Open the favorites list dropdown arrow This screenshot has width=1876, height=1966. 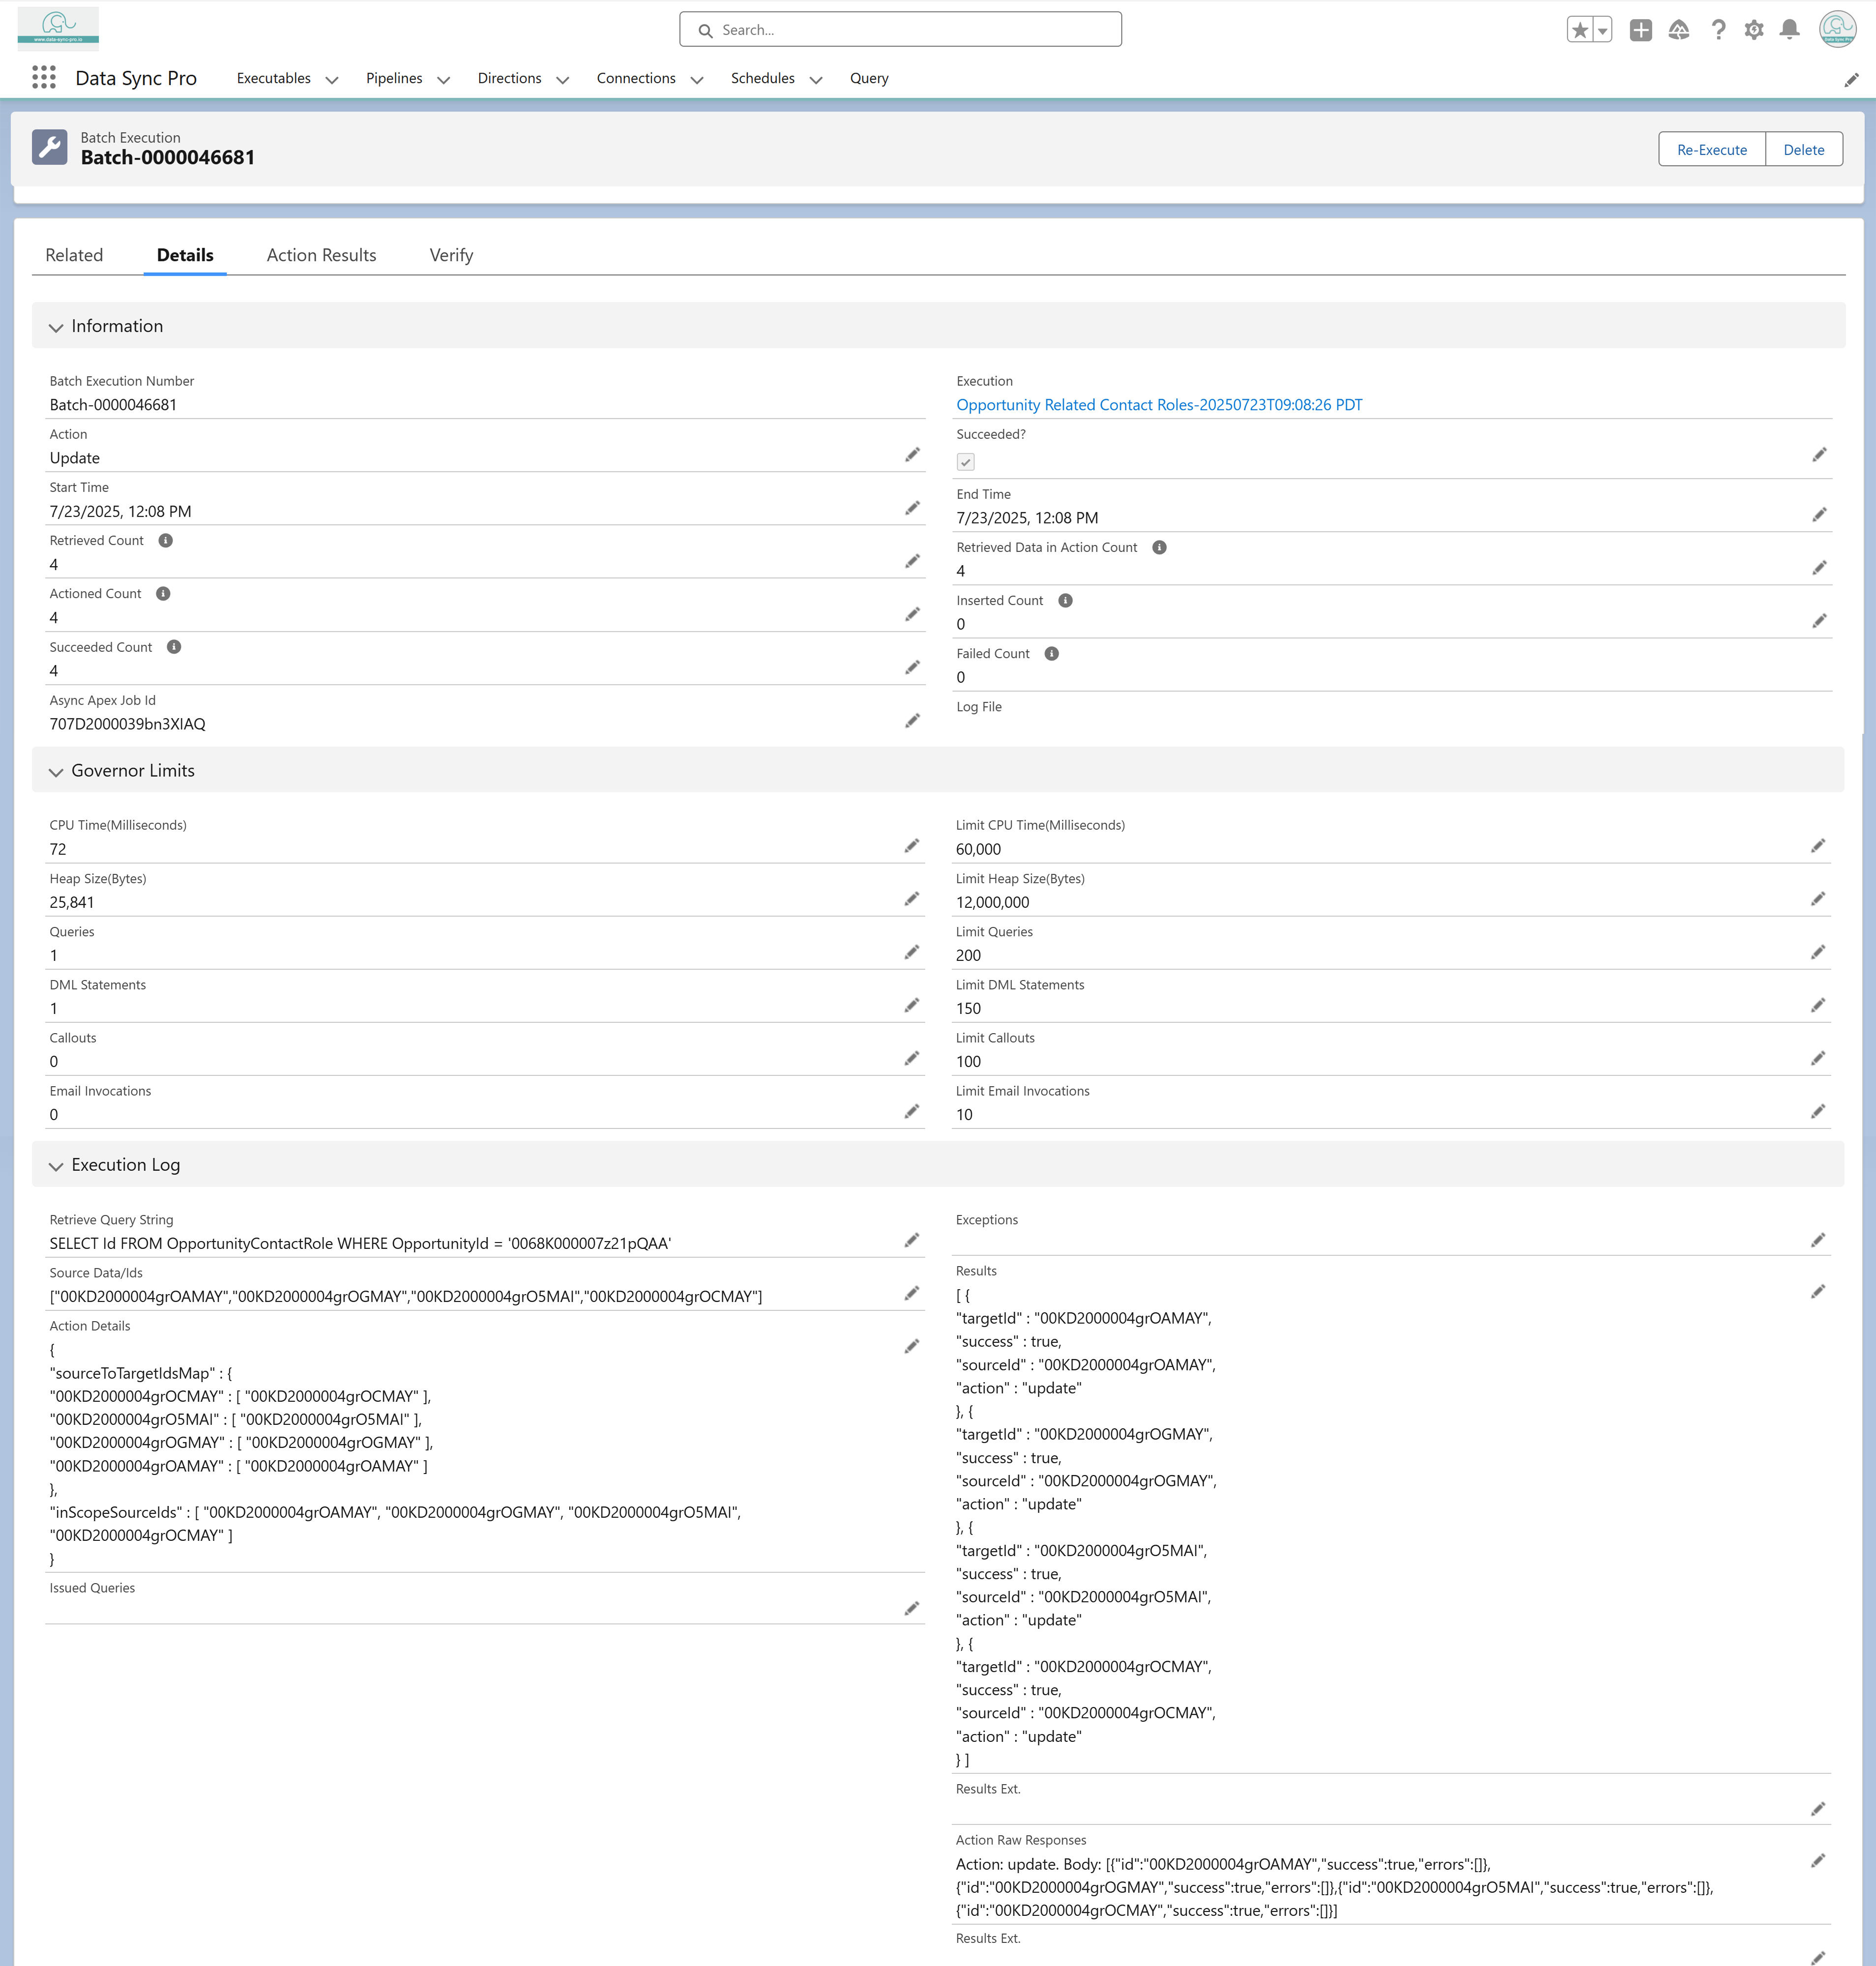tap(1602, 30)
